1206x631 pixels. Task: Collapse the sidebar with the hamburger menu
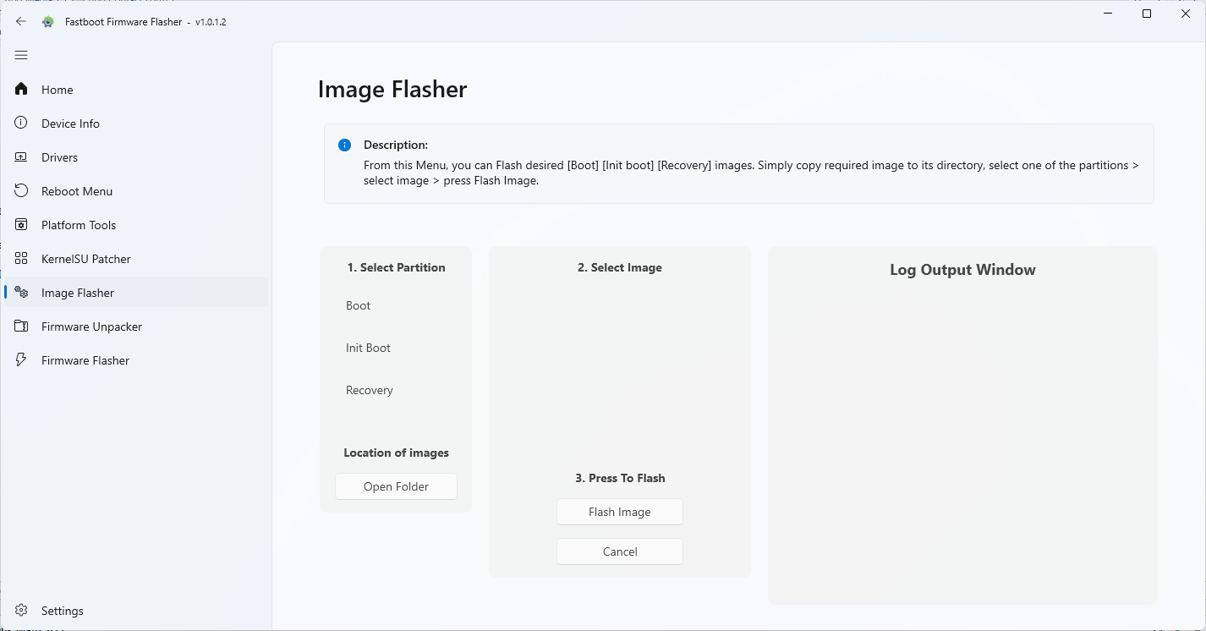click(x=21, y=54)
